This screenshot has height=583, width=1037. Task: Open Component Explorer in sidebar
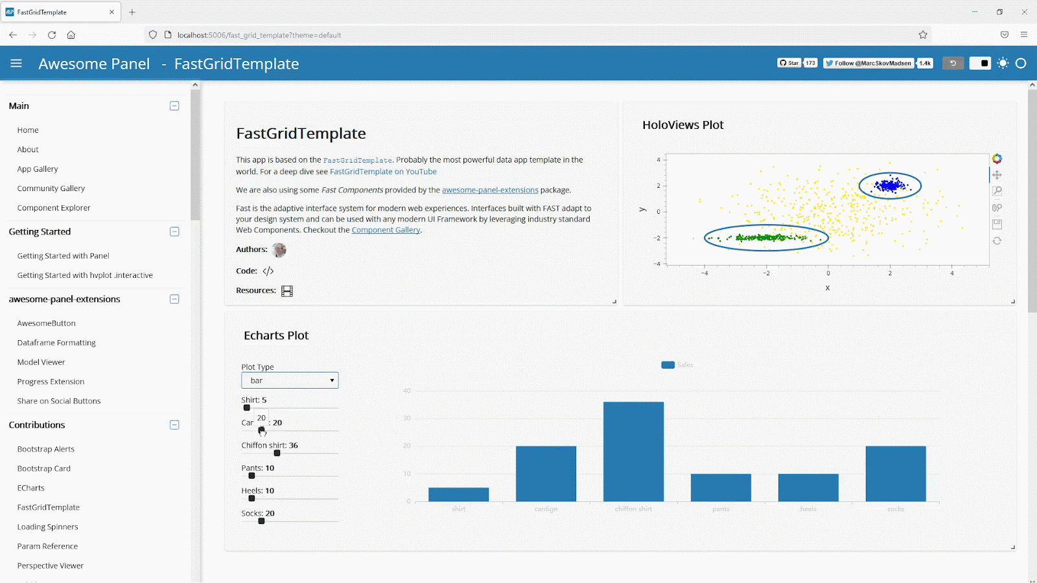pyautogui.click(x=54, y=208)
